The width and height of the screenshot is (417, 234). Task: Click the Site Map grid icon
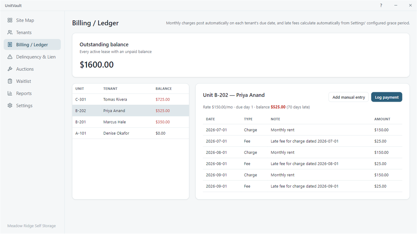click(10, 20)
